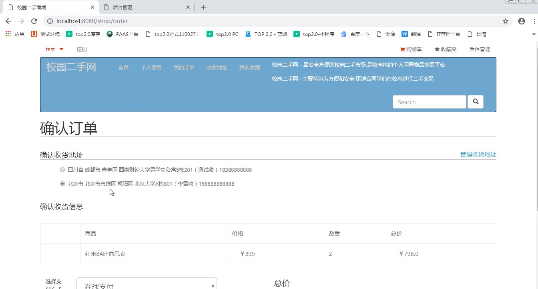Reload the page with the refresh icon
Viewport: 538px width, 289px height.
coord(34,21)
